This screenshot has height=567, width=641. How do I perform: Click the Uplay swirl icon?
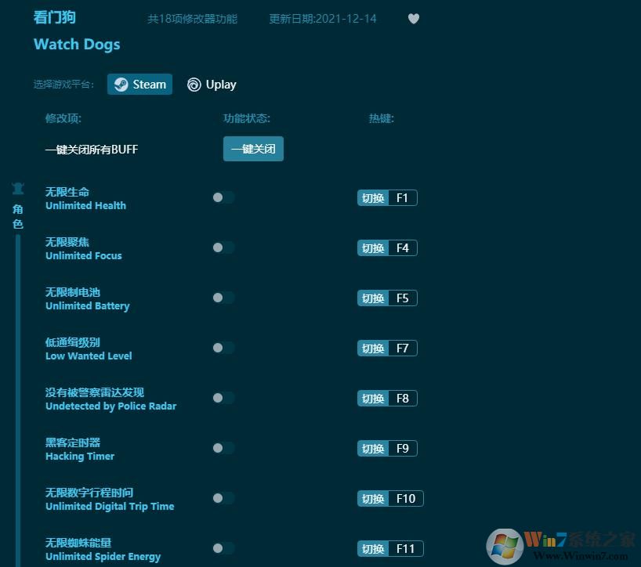click(194, 85)
